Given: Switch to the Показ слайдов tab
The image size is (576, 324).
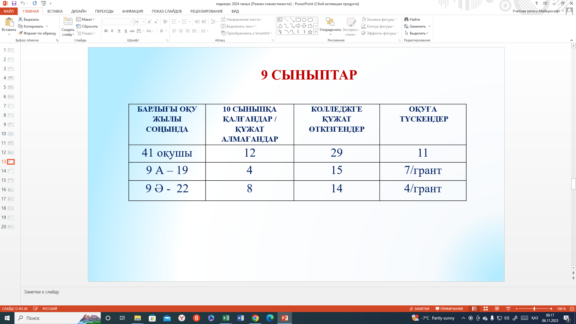Looking at the screenshot, I should tap(167, 11).
